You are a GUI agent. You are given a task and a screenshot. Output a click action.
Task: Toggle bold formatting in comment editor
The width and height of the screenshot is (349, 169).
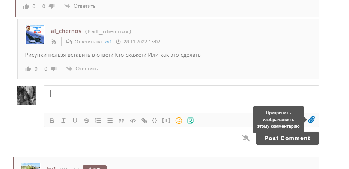52,121
